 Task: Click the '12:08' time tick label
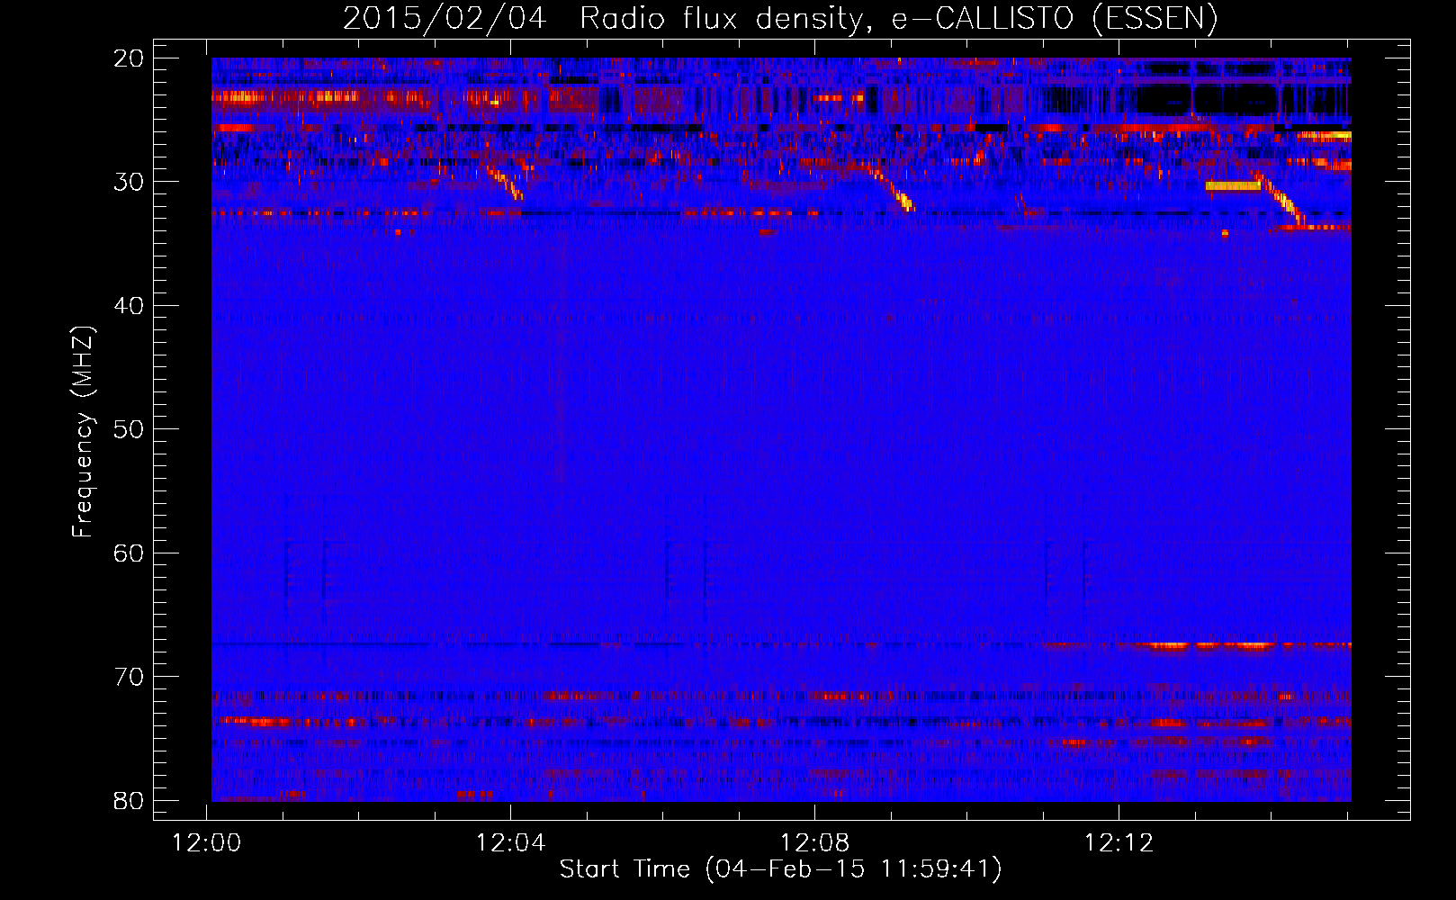pos(815,843)
